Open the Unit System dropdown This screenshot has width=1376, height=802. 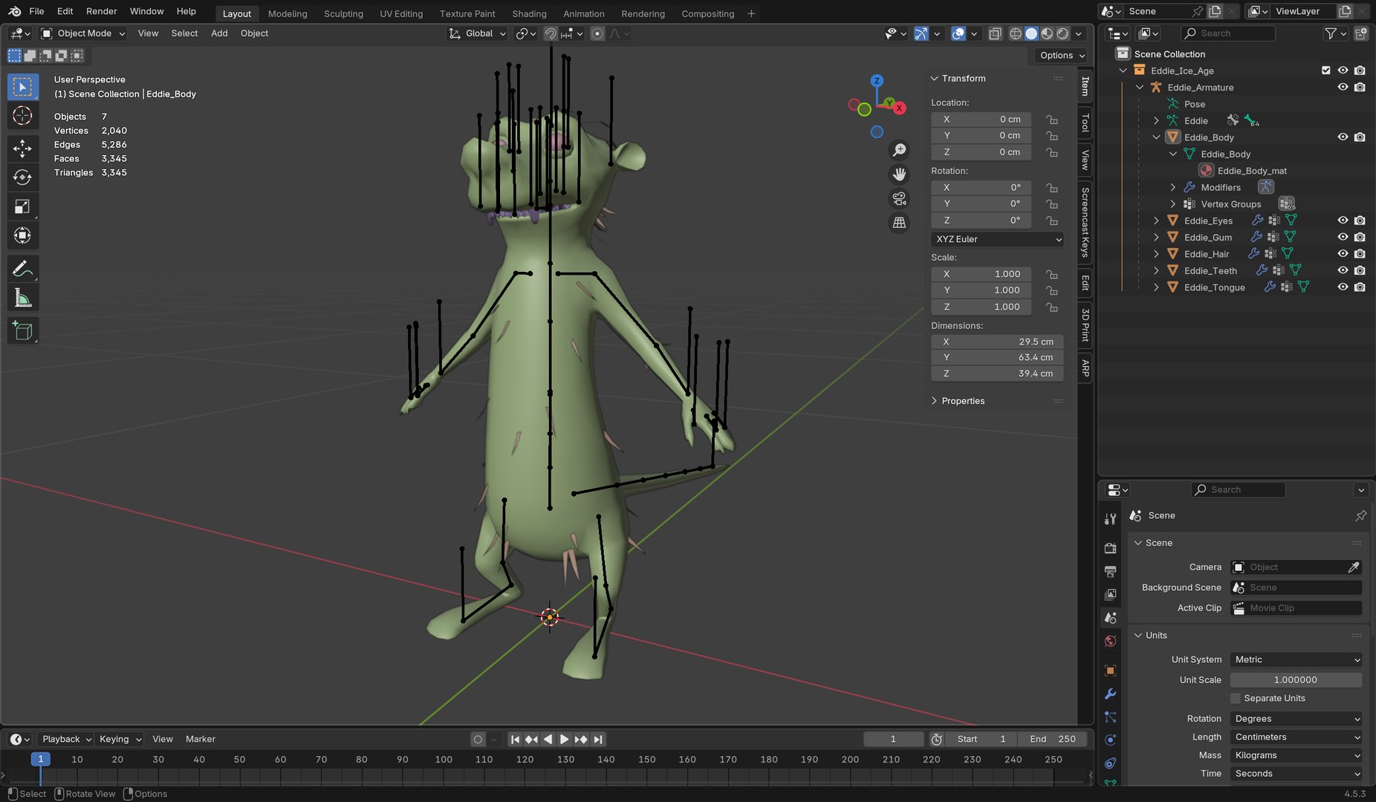(1297, 659)
